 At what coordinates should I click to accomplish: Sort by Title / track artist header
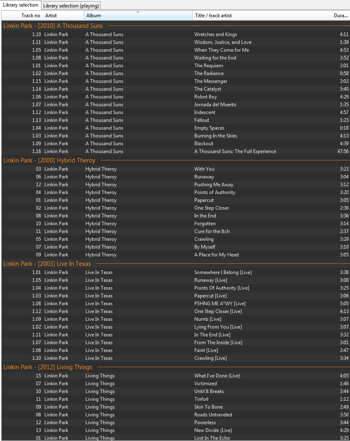pyautogui.click(x=261, y=16)
